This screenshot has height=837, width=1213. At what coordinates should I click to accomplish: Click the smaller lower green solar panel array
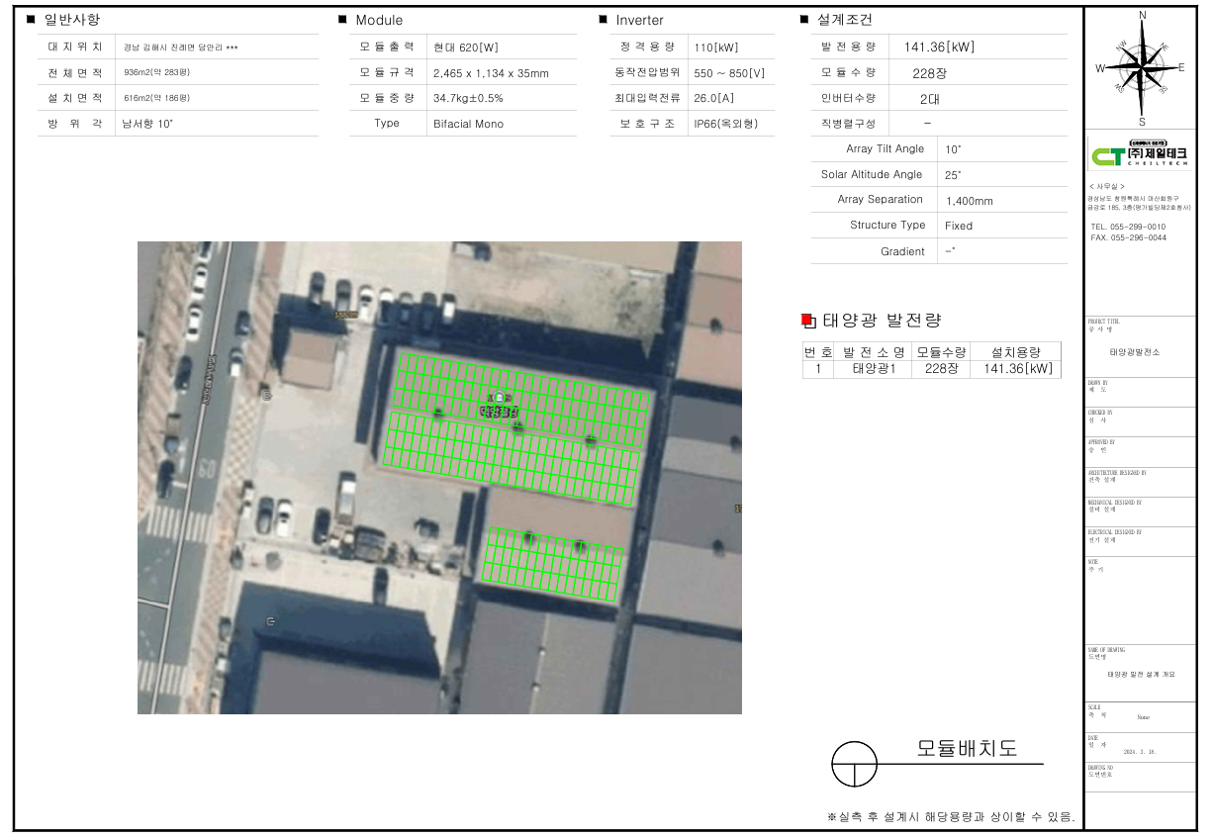click(552, 565)
